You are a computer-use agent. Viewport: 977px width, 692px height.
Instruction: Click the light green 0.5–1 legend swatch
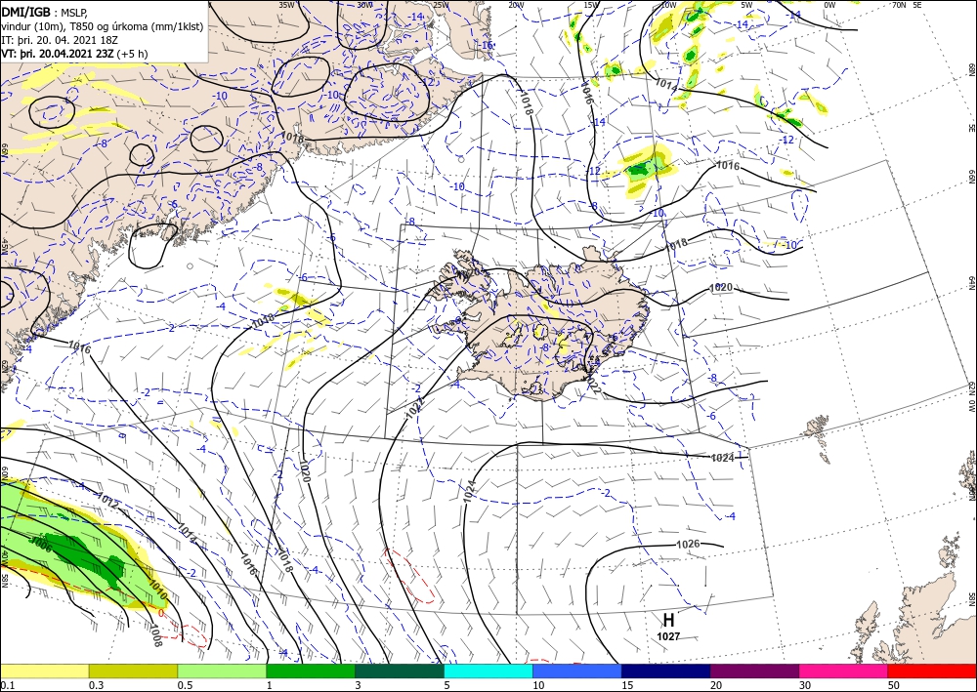[x=222, y=671]
